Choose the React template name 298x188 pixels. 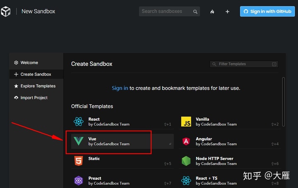(94, 119)
